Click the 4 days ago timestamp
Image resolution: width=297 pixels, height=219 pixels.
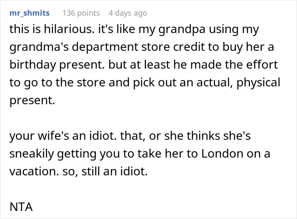point(128,13)
